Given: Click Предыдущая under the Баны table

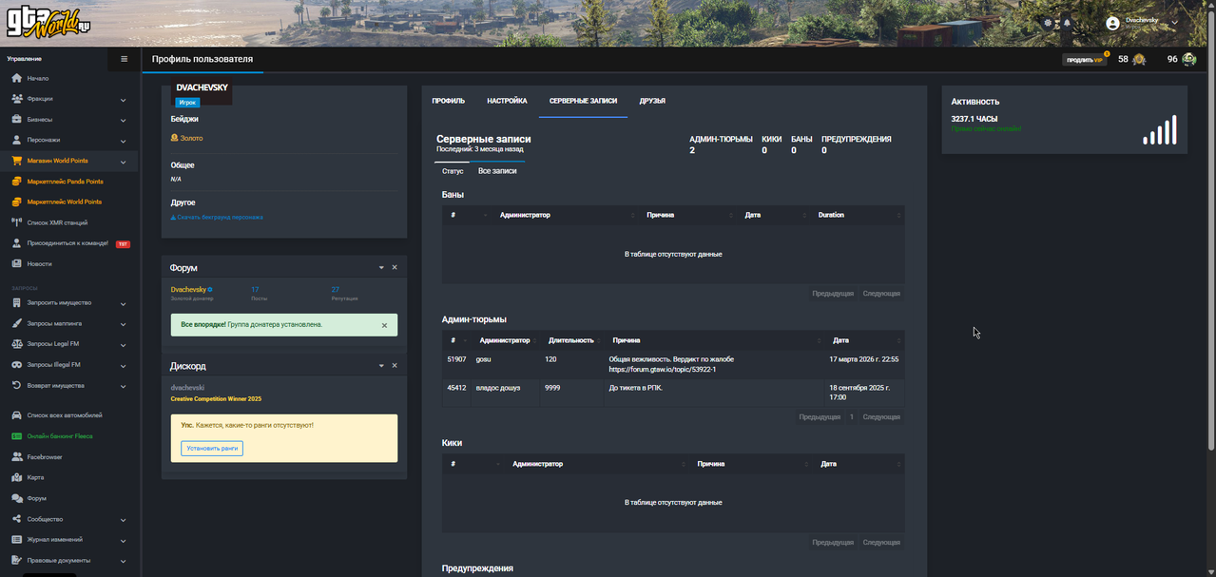Looking at the screenshot, I should coord(833,294).
